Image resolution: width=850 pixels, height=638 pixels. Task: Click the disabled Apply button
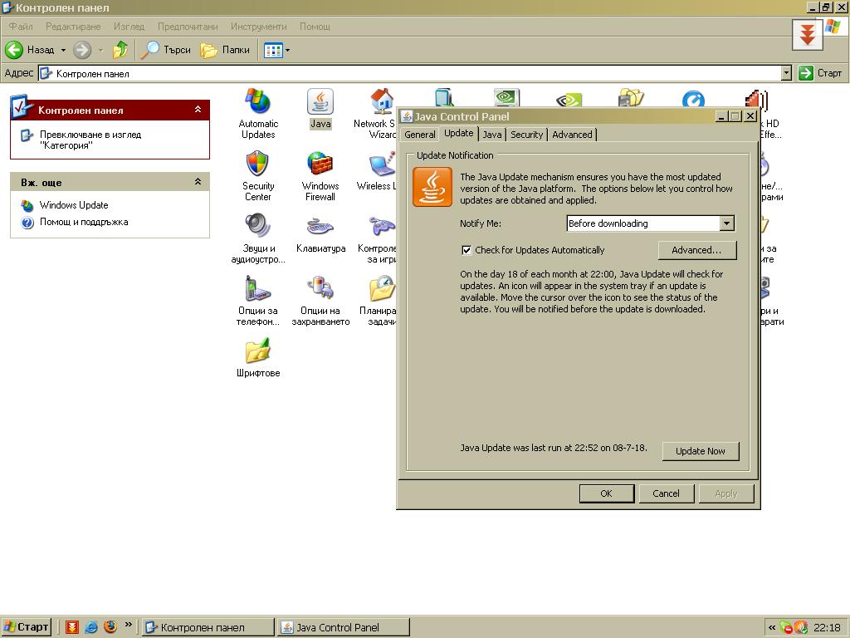[x=725, y=493]
